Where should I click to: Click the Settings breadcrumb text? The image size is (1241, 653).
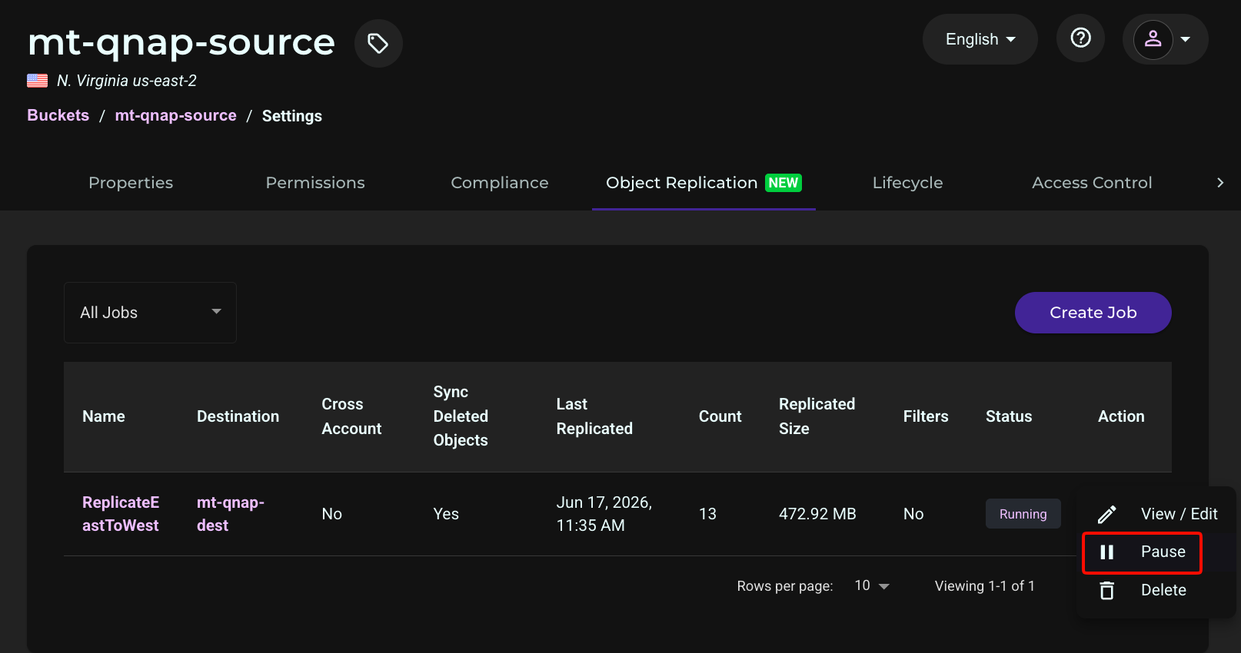[x=292, y=116]
